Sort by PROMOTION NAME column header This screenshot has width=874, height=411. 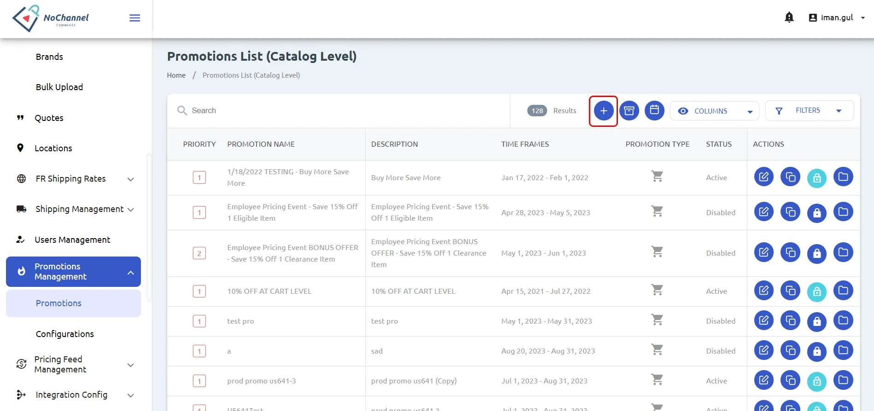pos(261,144)
